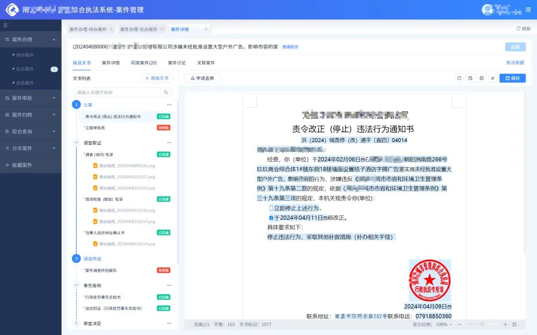
Task: Click the pin icon next to Save
Action: pos(492,78)
